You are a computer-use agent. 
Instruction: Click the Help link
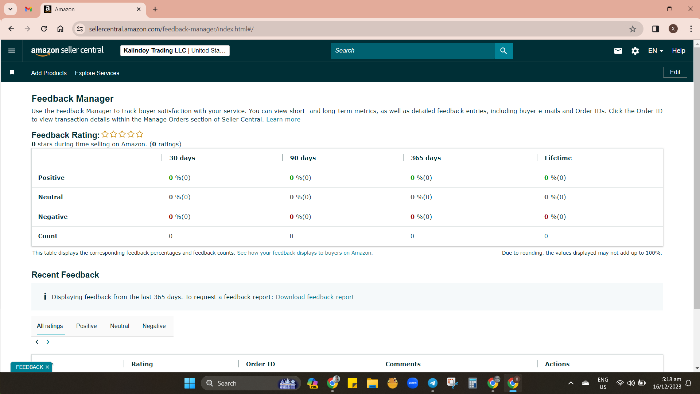[x=678, y=51]
